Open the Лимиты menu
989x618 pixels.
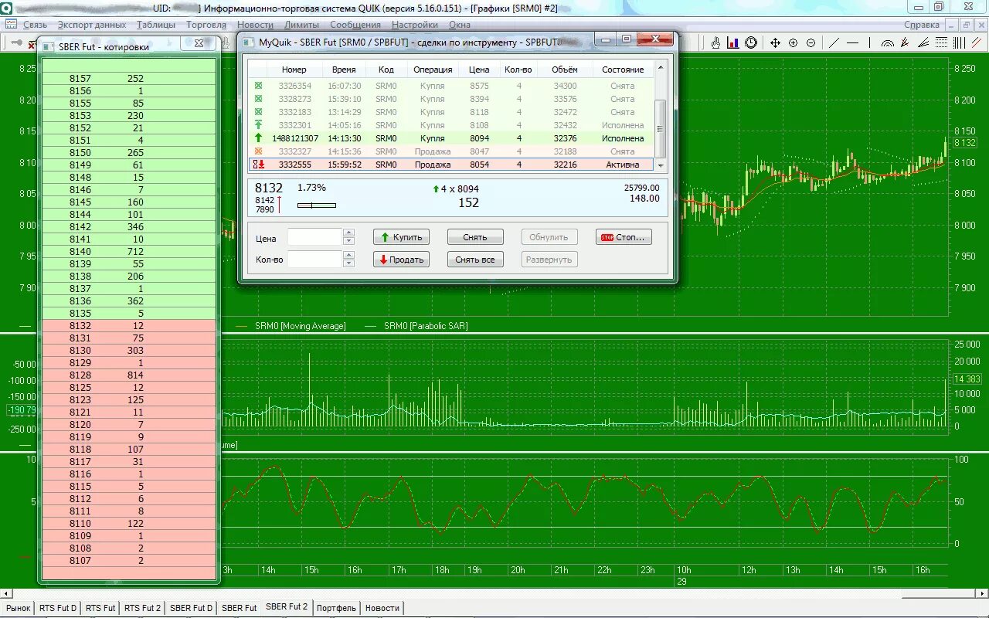pyautogui.click(x=301, y=25)
